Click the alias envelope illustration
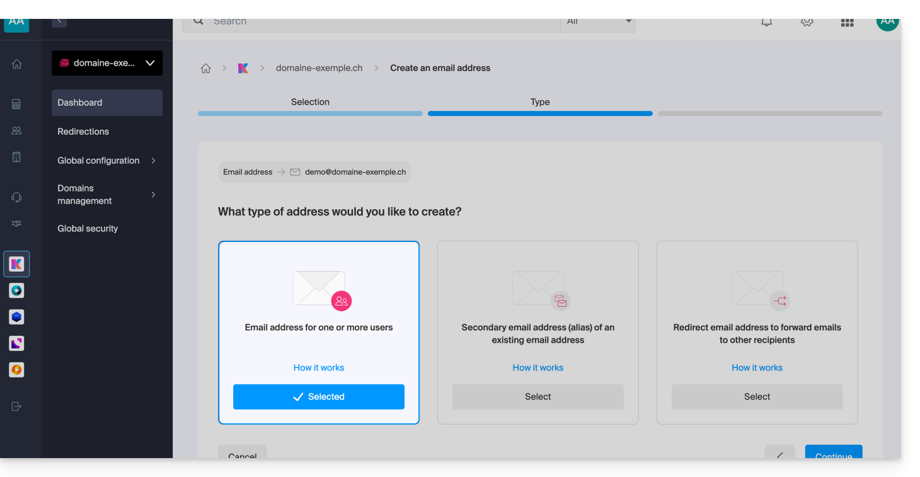Image resolution: width=920 pixels, height=477 pixels. pos(541,290)
